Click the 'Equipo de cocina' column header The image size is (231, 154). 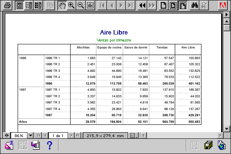coord(109,47)
